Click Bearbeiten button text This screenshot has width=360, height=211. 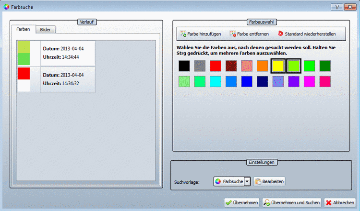273,181
